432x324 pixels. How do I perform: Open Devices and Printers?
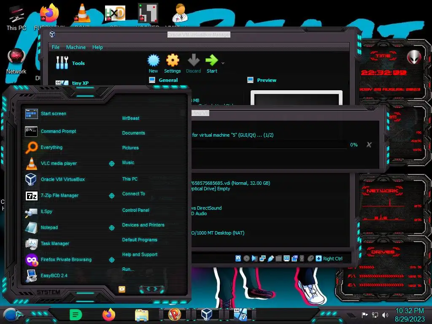(143, 225)
